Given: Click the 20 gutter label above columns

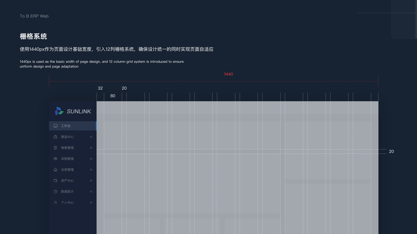Looking at the screenshot, I should pos(124,88).
